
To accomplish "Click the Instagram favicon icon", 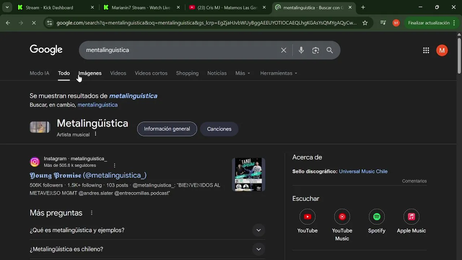I will [x=35, y=162].
